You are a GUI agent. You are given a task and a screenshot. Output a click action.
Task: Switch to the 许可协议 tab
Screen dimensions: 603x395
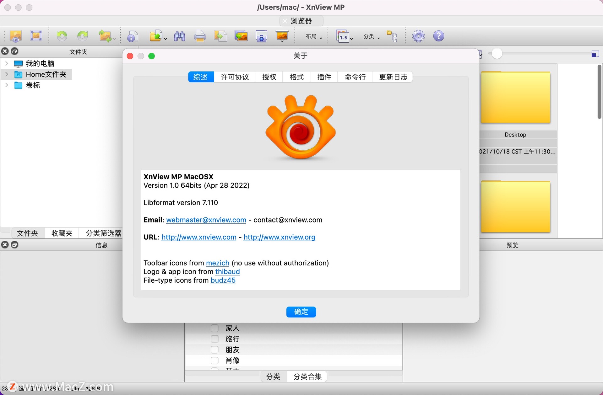pos(235,77)
